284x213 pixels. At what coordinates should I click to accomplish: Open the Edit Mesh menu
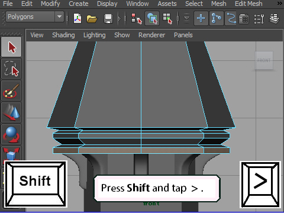(x=248, y=4)
